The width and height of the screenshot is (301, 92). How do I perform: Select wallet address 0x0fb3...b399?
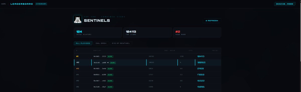[100, 75]
